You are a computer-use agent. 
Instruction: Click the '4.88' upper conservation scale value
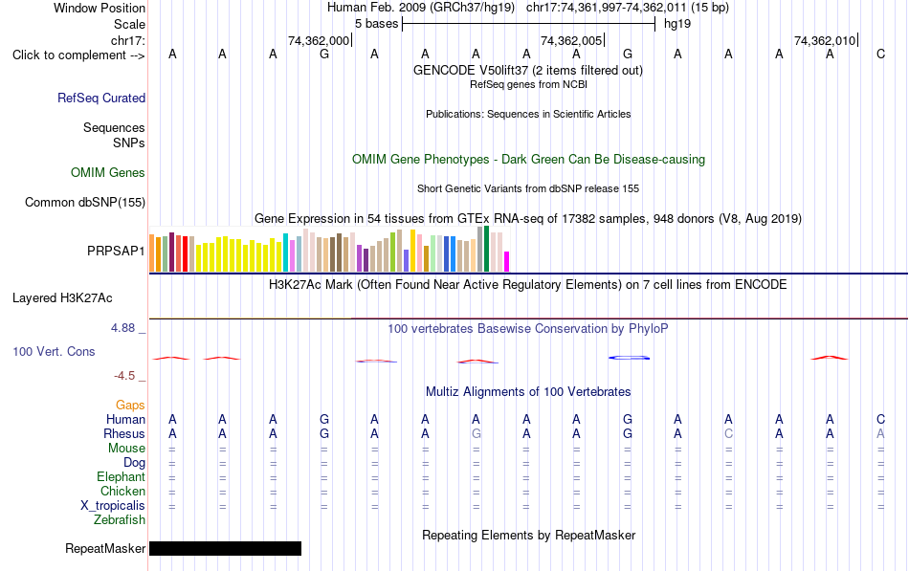(x=123, y=328)
